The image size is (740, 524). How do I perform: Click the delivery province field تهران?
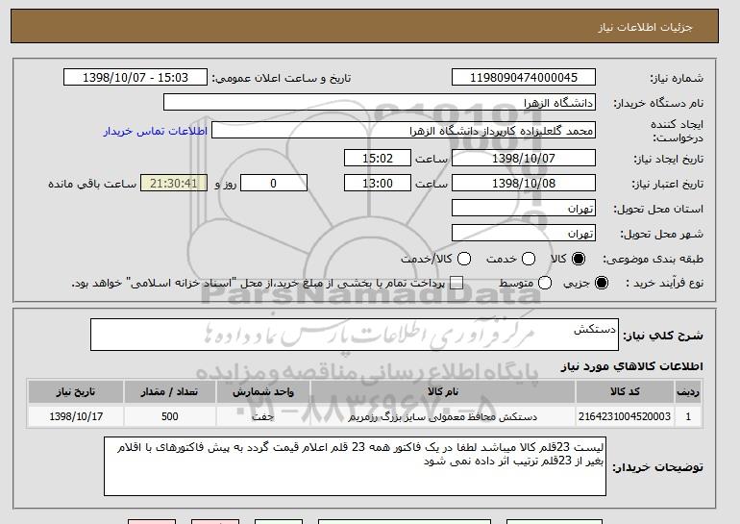coord(524,209)
